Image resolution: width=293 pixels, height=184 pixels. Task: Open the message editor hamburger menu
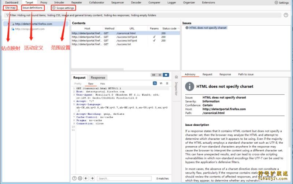[x=167, y=84]
